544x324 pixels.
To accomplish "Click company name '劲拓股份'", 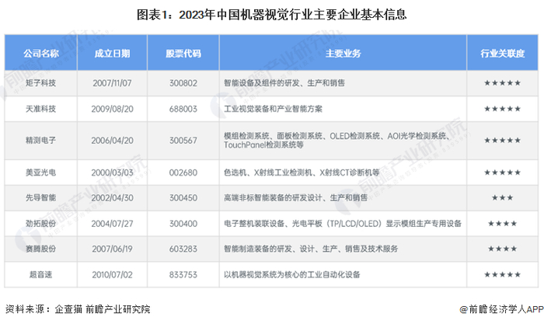I will (x=41, y=224).
